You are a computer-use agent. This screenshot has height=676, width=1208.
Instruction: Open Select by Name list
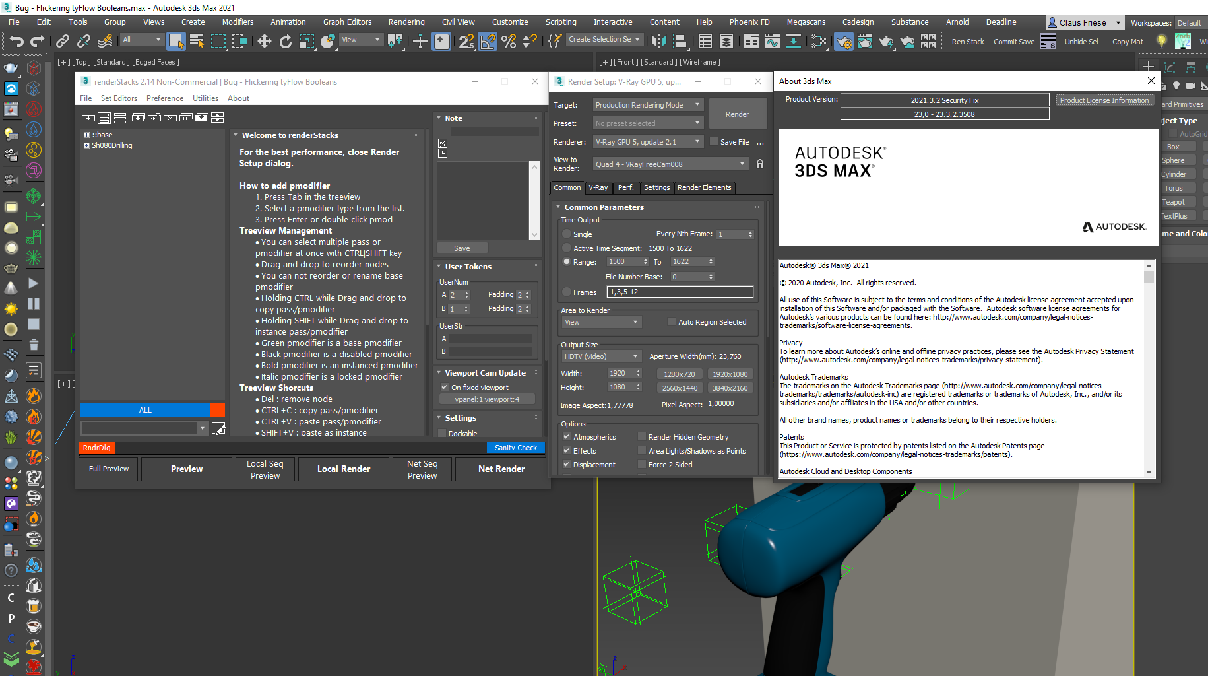point(197,41)
